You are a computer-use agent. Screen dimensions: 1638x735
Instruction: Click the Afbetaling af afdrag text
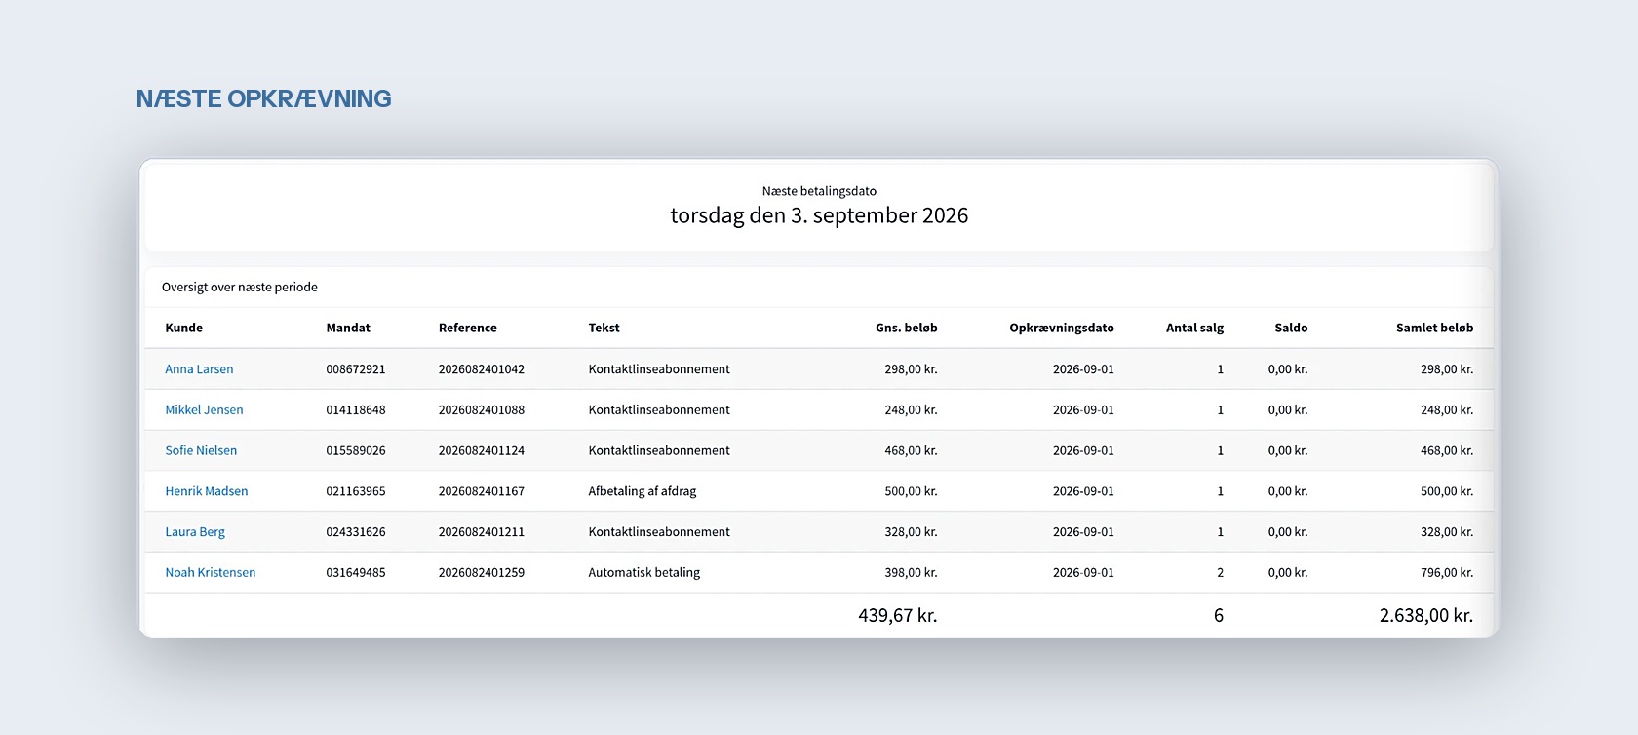pos(642,491)
